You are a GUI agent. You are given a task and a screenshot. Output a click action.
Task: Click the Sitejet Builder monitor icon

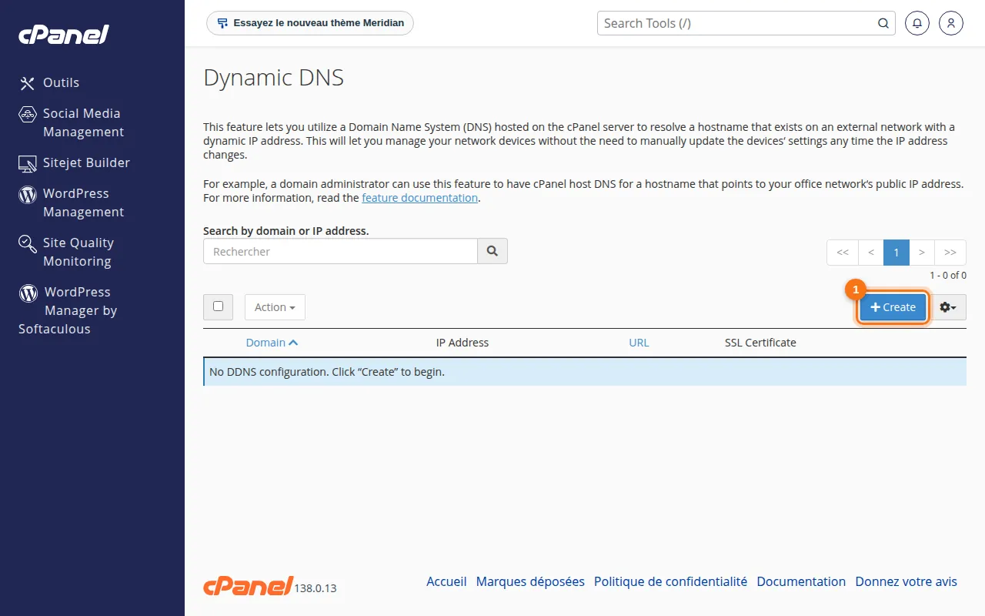click(x=28, y=163)
